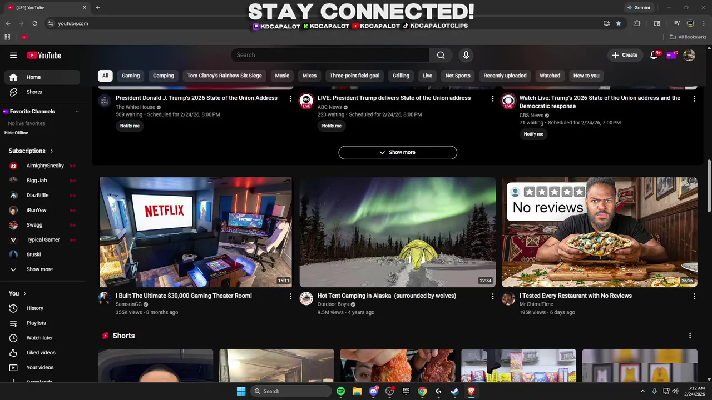Open the YouTube hamburger guide menu
Viewport: 712px width, 400px height.
click(13, 55)
